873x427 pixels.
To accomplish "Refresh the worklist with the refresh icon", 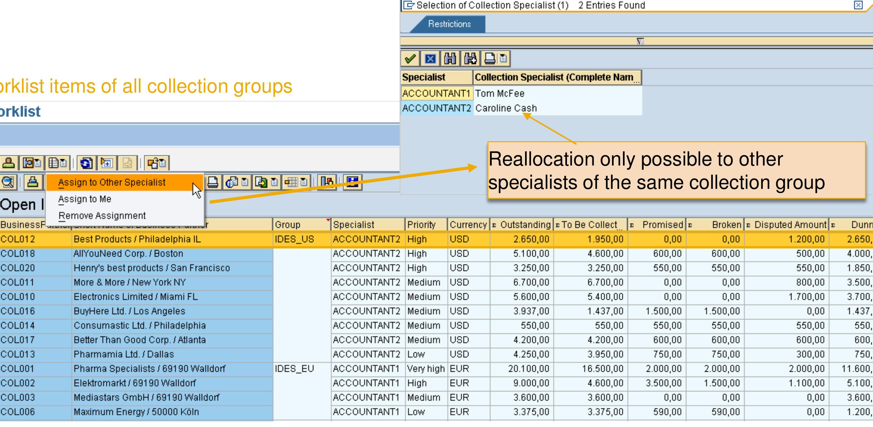I will [86, 165].
